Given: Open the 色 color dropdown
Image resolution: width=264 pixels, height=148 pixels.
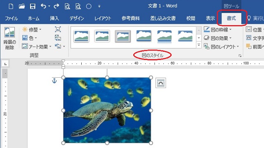Looking at the screenshot, I should (29, 38).
